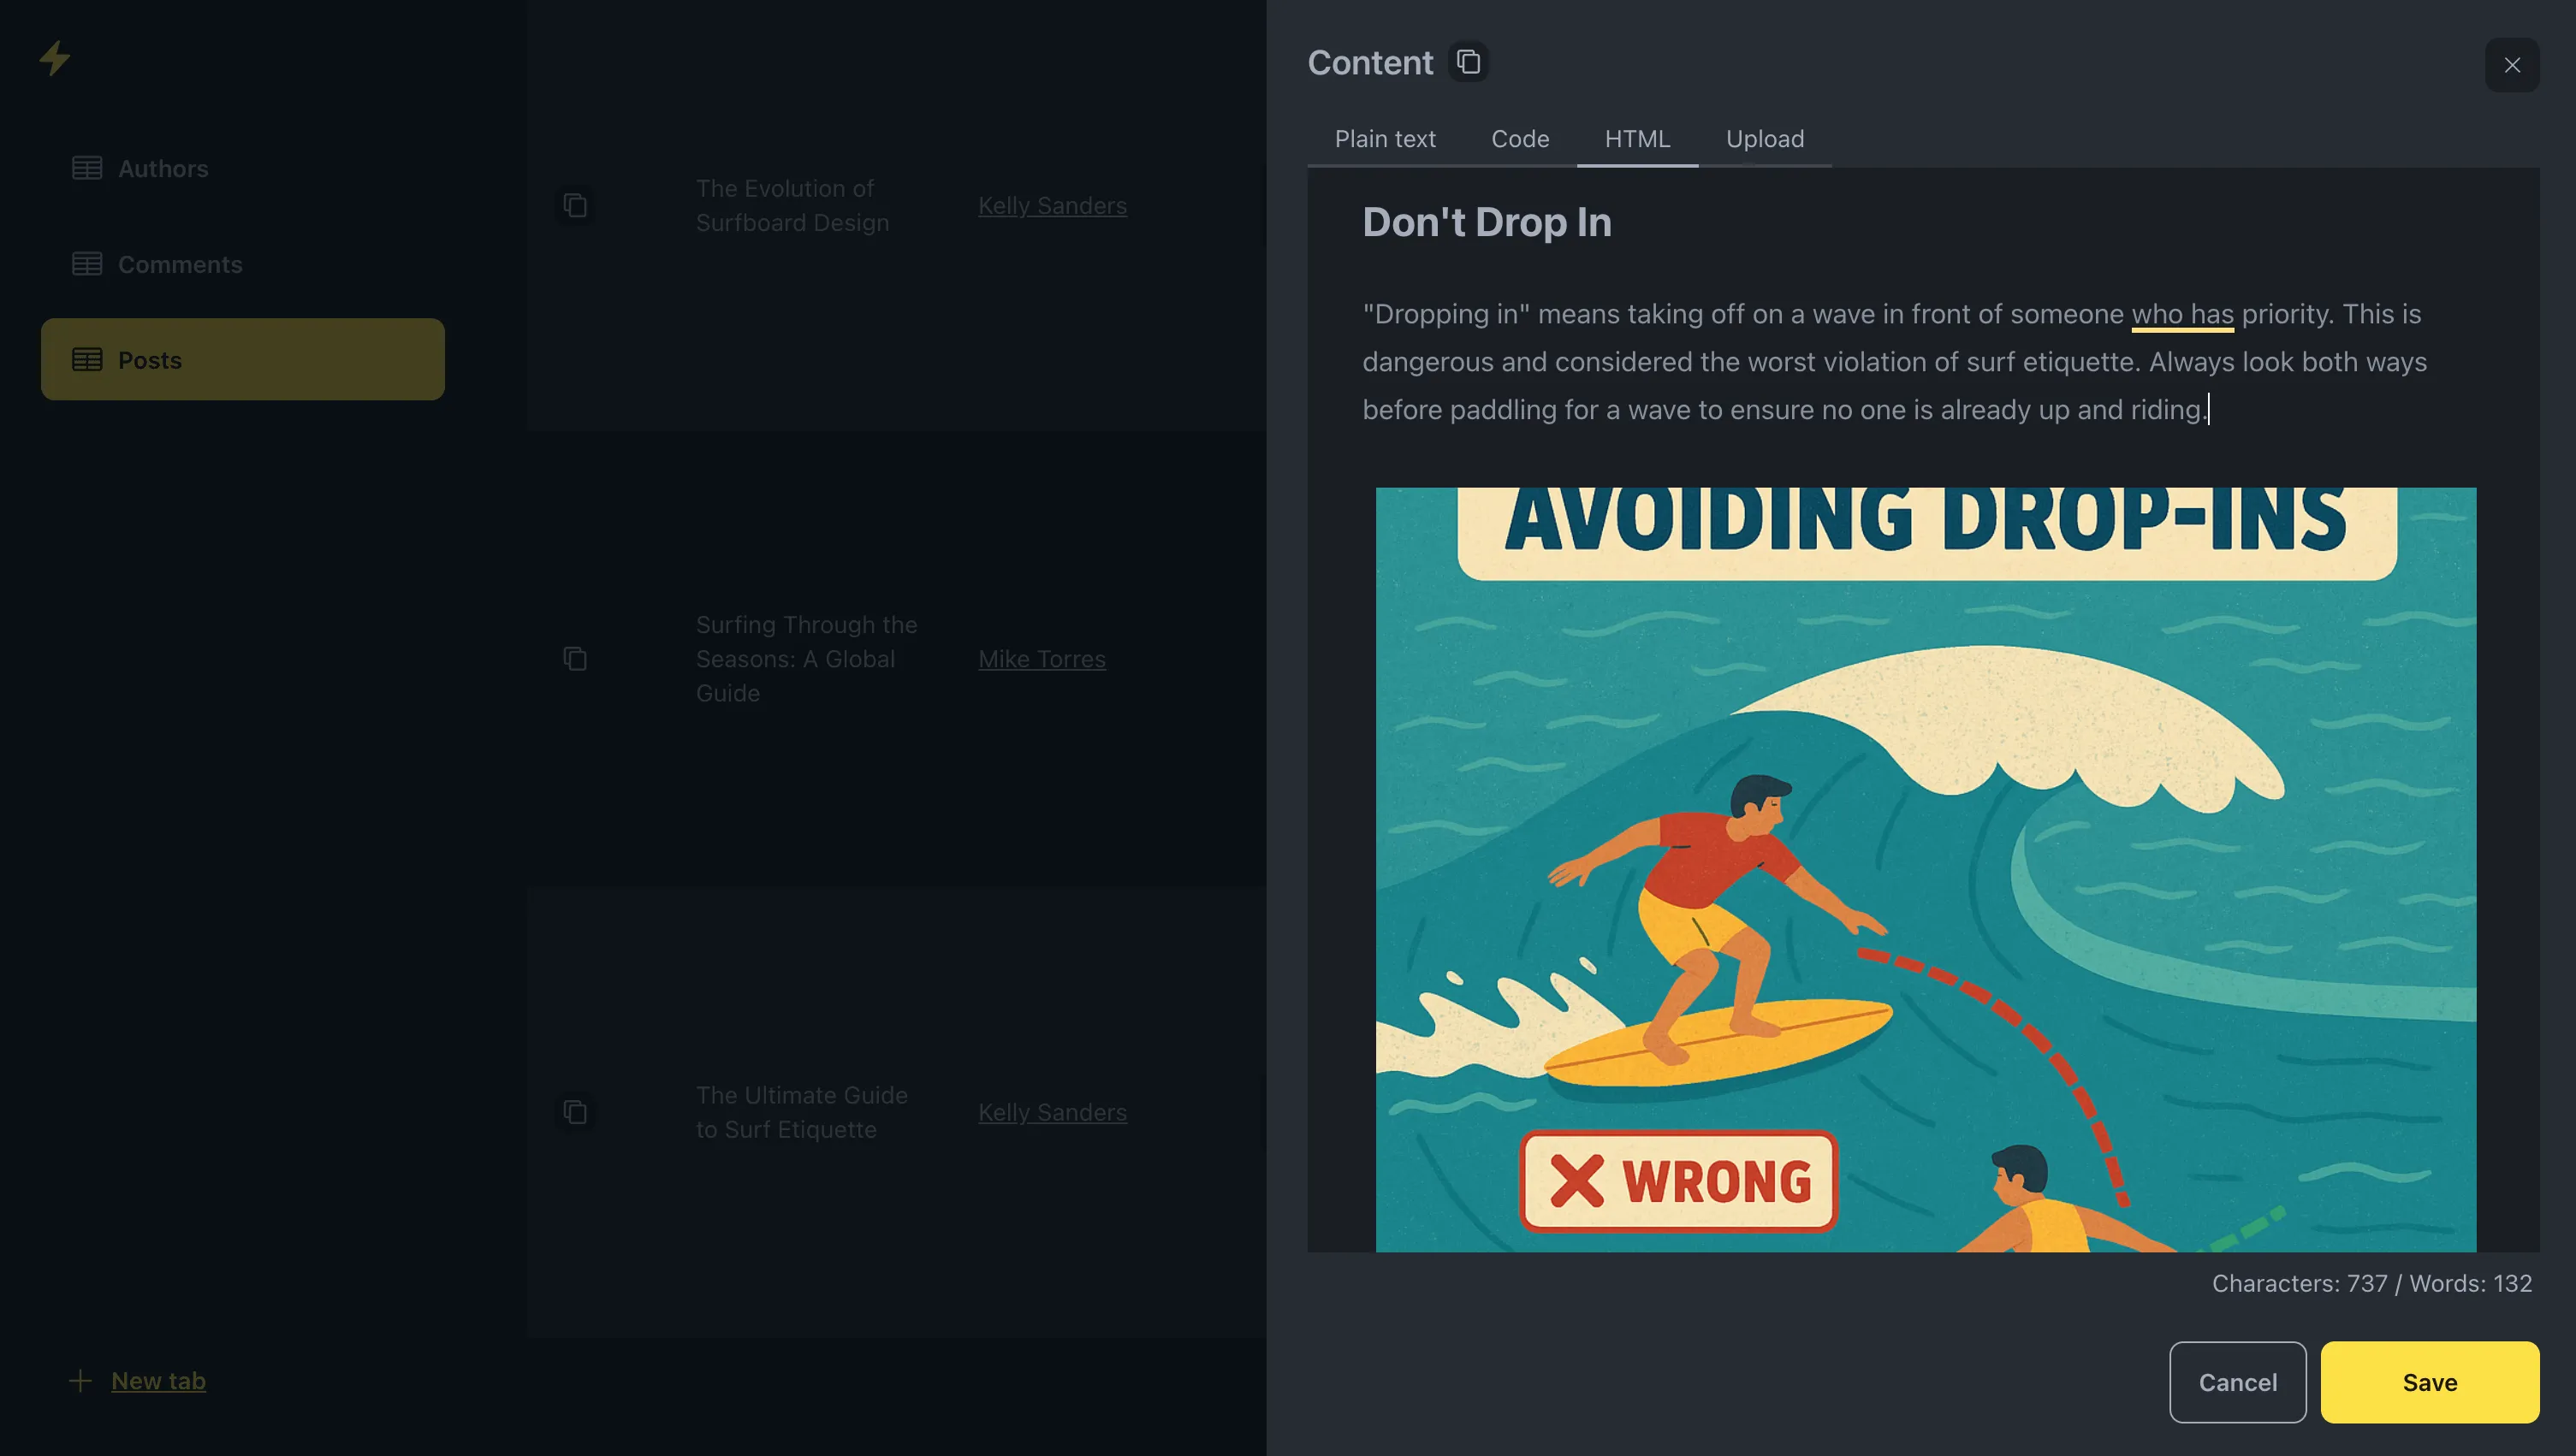Click the table icon beside Comments
The width and height of the screenshot is (2576, 1456).
[x=86, y=263]
